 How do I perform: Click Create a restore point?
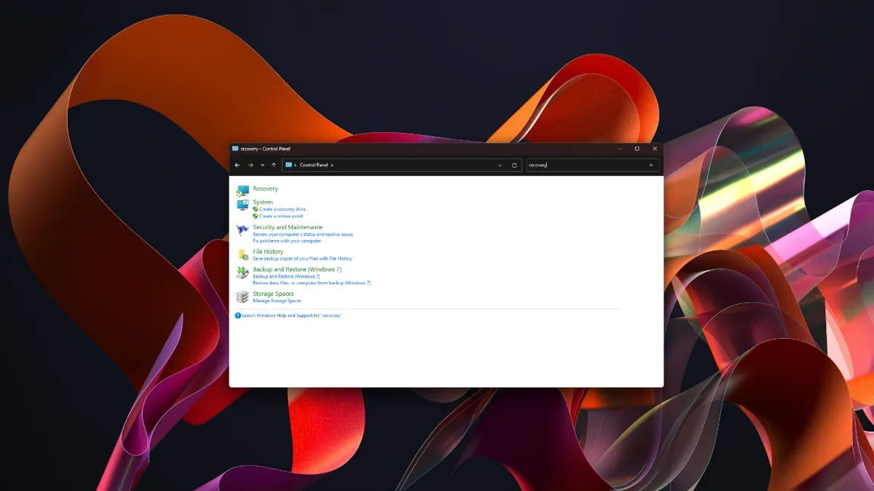click(280, 216)
